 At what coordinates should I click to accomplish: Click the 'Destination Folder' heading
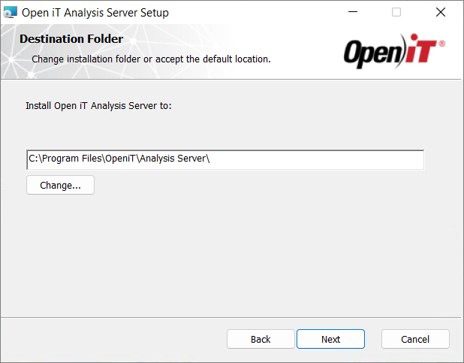point(71,39)
